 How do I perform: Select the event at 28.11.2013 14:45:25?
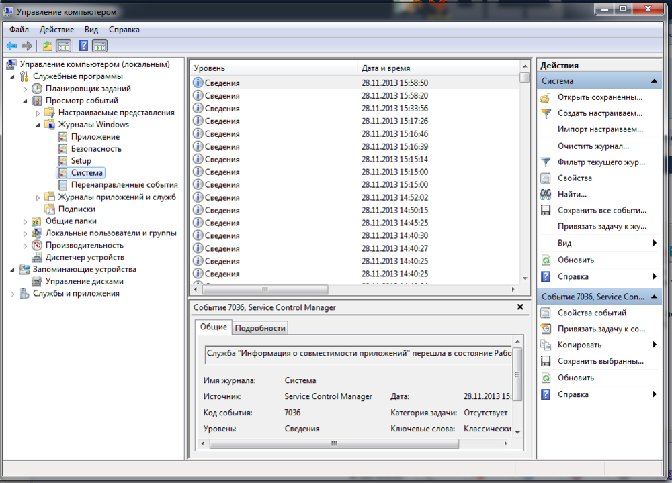coord(355,223)
